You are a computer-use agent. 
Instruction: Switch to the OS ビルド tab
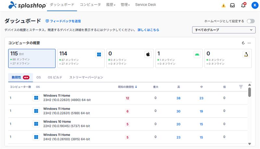[55, 77]
